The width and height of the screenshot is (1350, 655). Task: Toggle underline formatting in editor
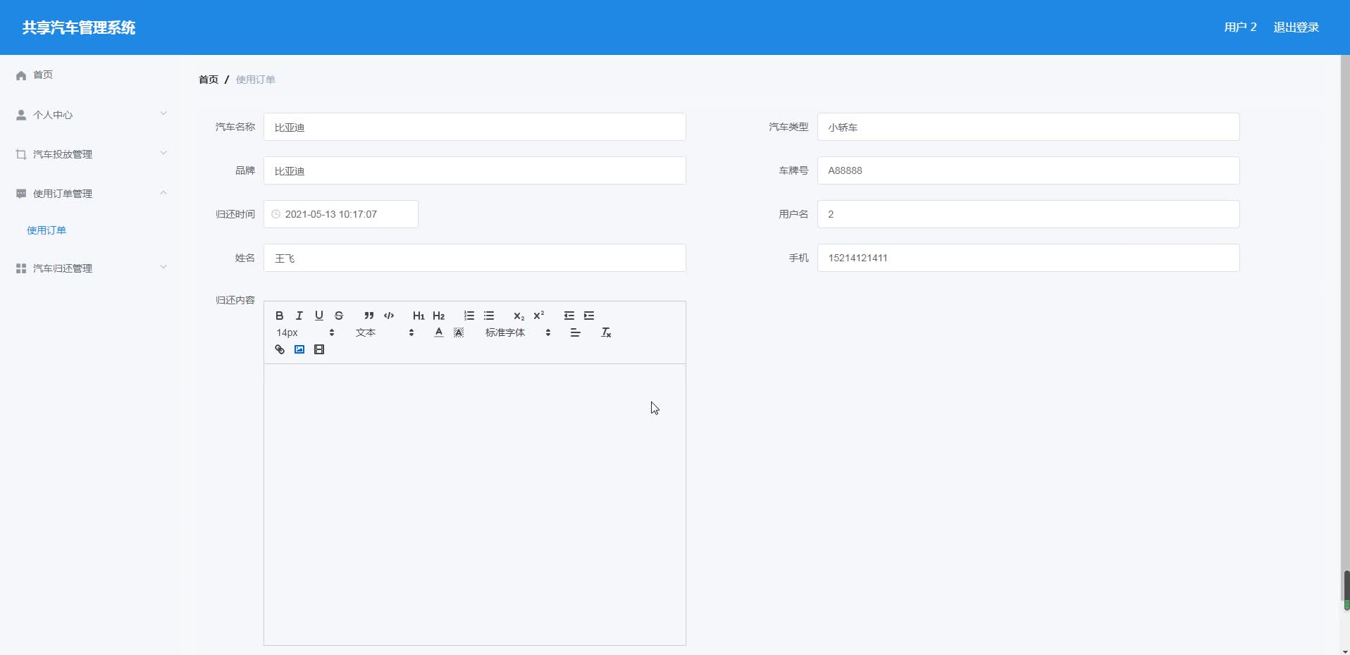coord(319,316)
